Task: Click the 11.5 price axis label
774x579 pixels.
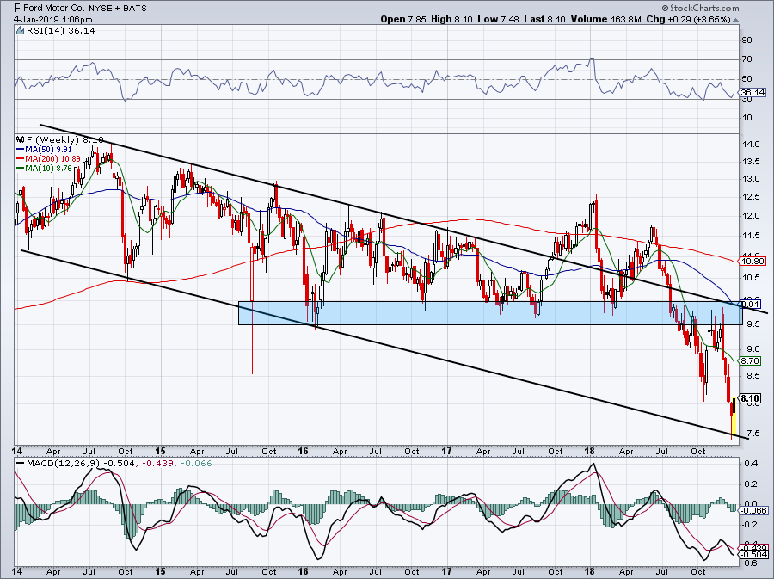Action: click(751, 236)
